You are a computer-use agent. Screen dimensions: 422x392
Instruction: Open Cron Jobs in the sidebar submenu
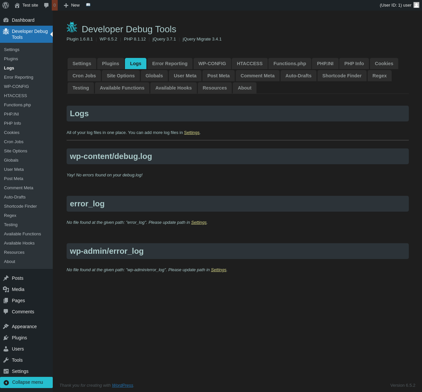14,142
